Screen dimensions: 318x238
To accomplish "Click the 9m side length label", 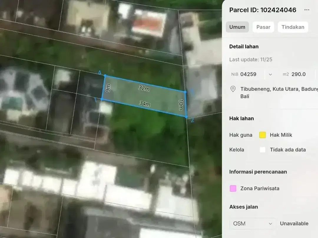I will pos(108,88).
